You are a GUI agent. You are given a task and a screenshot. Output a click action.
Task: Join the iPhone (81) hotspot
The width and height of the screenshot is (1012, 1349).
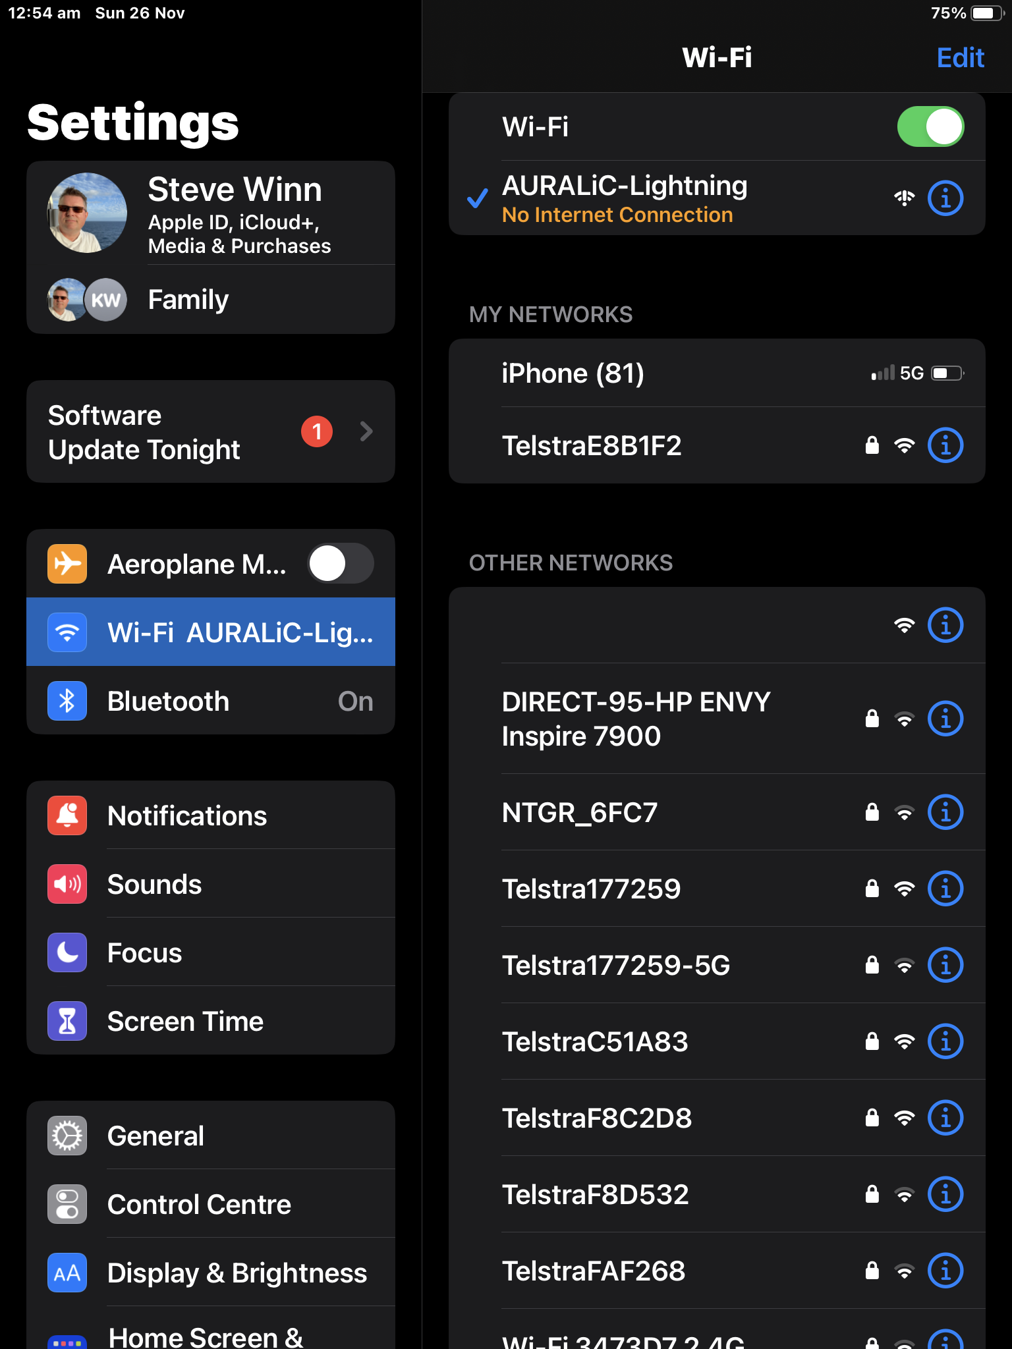(717, 373)
